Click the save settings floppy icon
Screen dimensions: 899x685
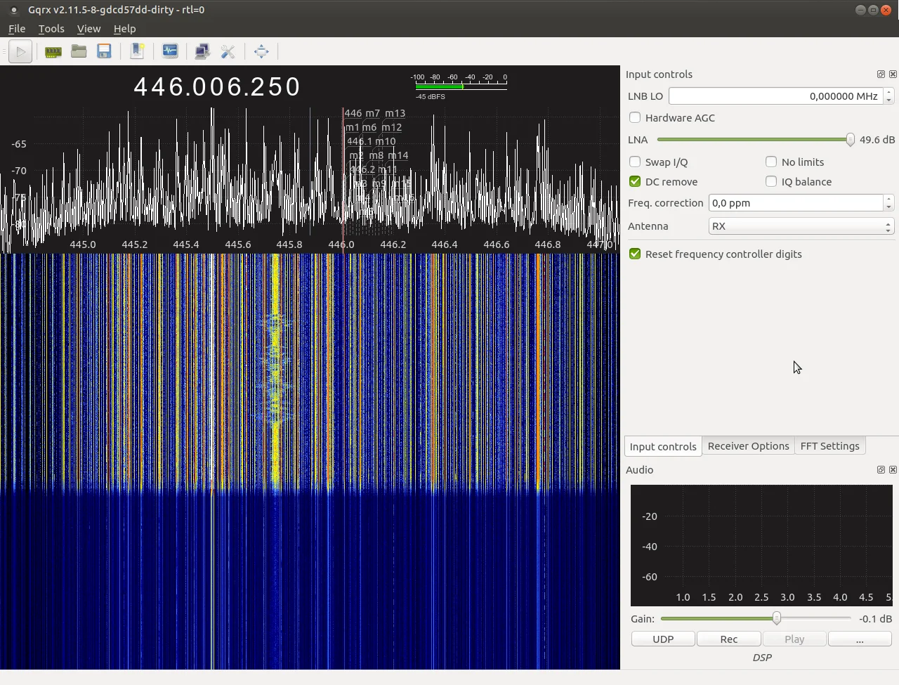[x=105, y=51]
